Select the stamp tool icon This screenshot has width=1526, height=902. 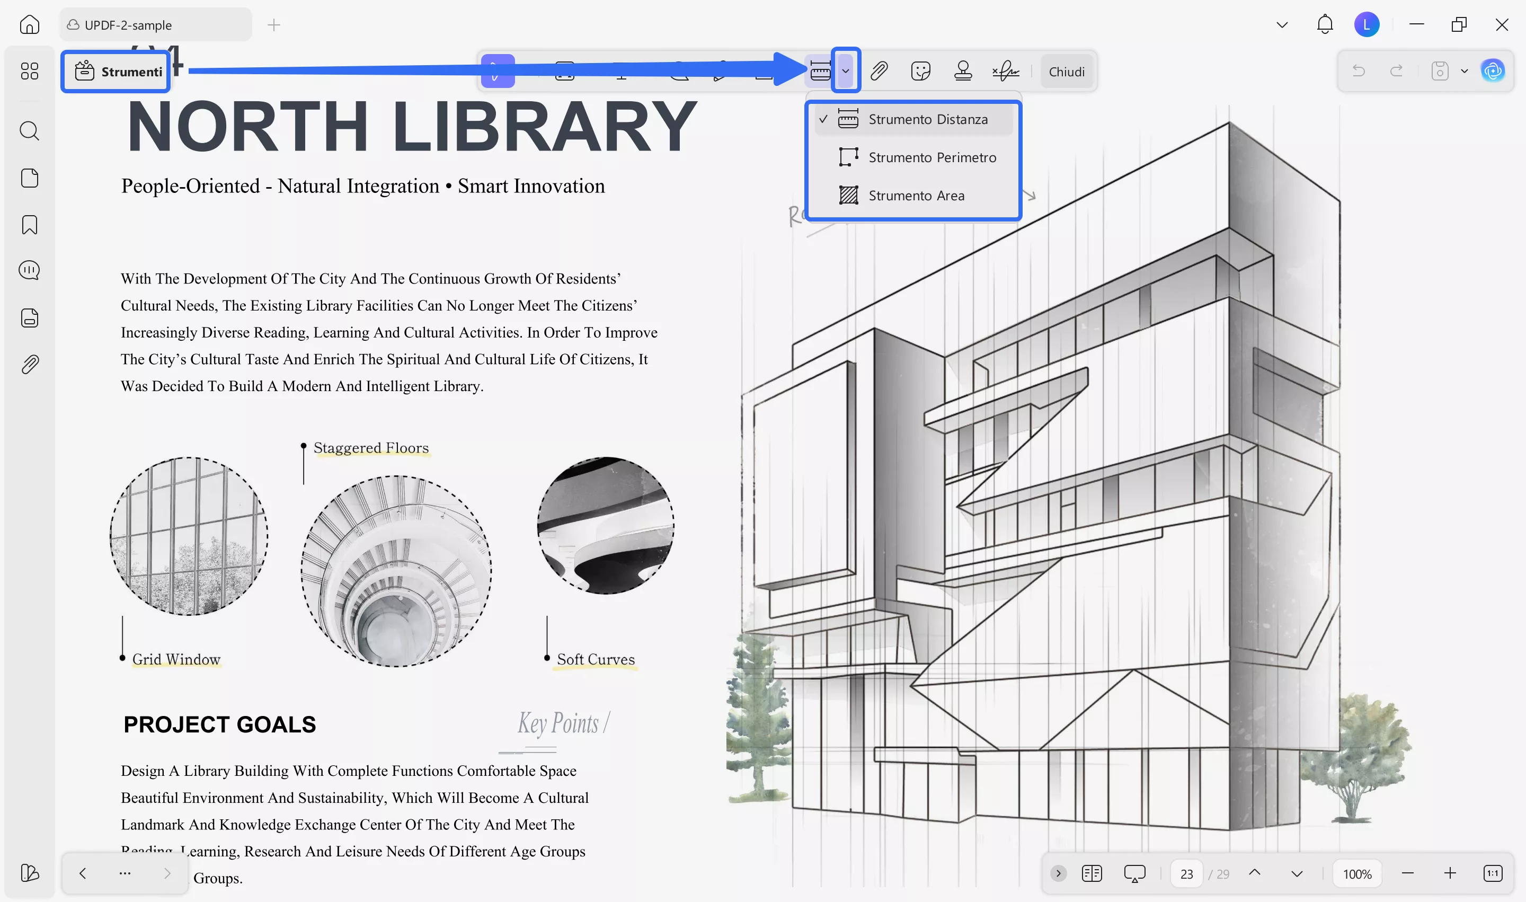click(x=963, y=71)
